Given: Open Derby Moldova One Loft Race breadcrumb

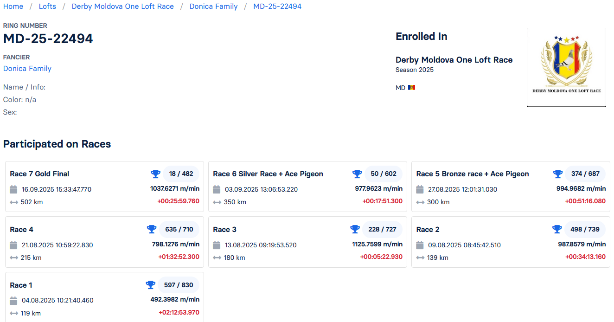Looking at the screenshot, I should [x=122, y=6].
